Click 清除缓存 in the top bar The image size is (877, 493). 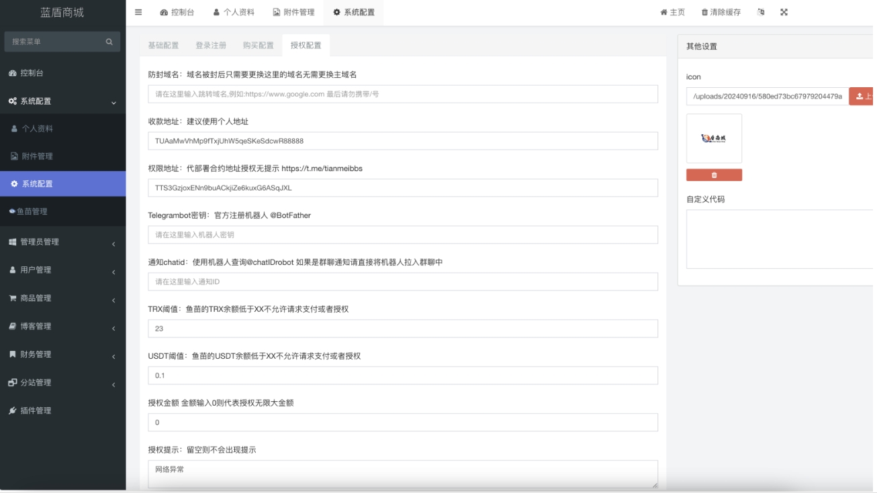pos(721,12)
